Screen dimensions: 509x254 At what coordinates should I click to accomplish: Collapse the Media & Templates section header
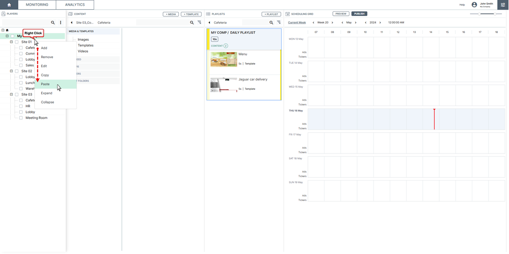click(x=93, y=31)
